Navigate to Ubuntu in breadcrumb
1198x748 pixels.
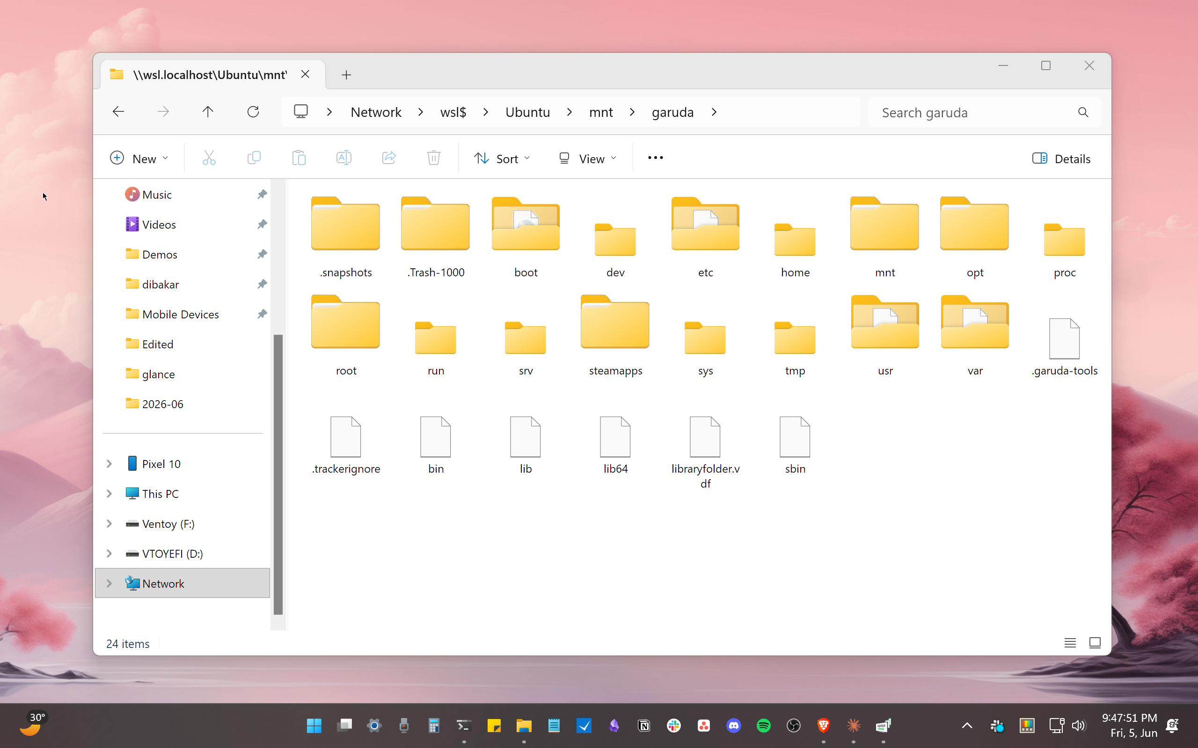527,112
